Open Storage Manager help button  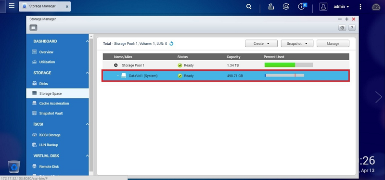coord(352,28)
